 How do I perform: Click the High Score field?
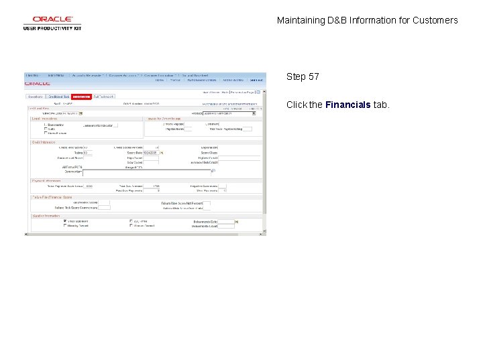click(151, 158)
